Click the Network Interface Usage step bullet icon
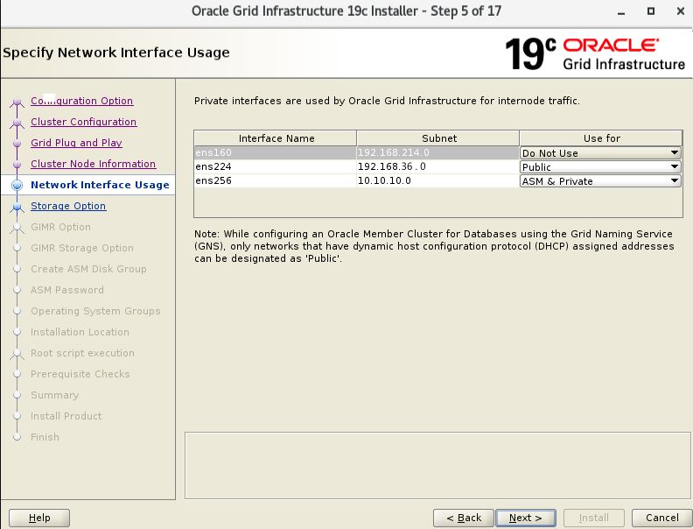Viewport: 693px width, 529px height. (16, 185)
